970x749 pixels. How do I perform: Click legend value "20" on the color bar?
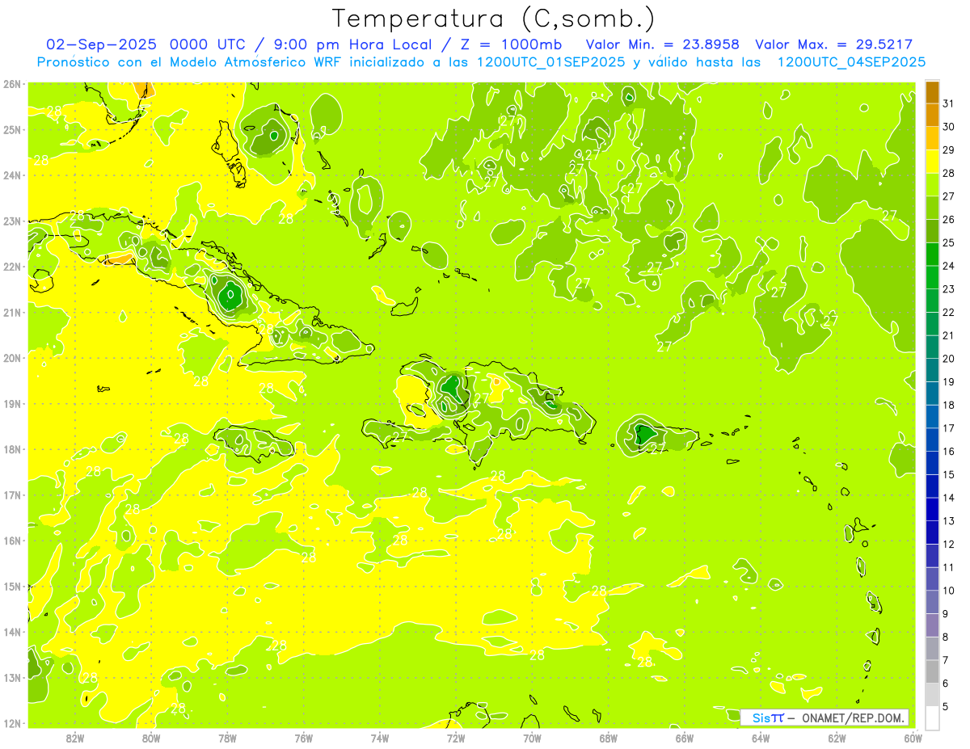[949, 359]
